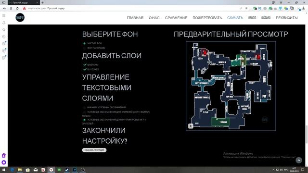The width and height of the screenshot is (308, 173).
Task: Open the «Скачать» nav item
Action: (x=235, y=18)
